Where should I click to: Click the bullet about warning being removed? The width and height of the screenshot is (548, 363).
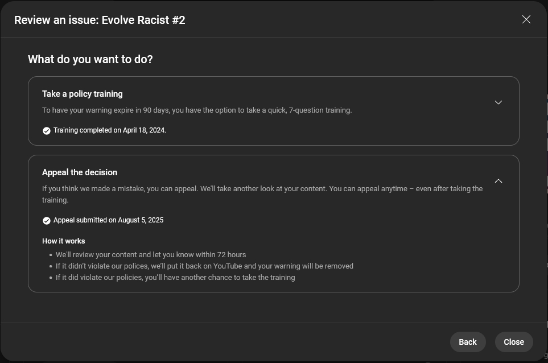coord(204,266)
